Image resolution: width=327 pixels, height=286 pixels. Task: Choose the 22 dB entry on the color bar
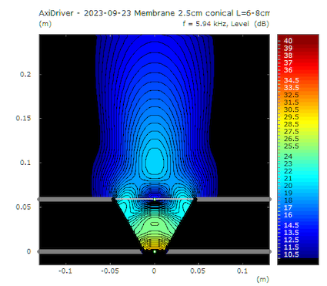coord(288,171)
